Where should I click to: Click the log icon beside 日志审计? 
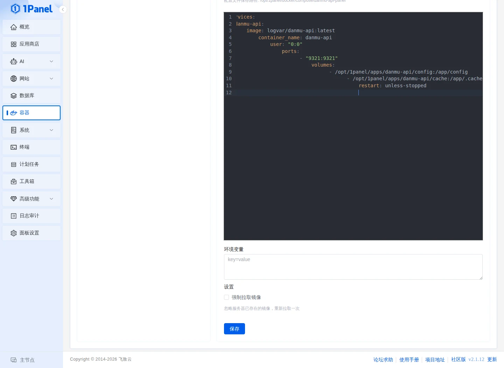pos(14,216)
